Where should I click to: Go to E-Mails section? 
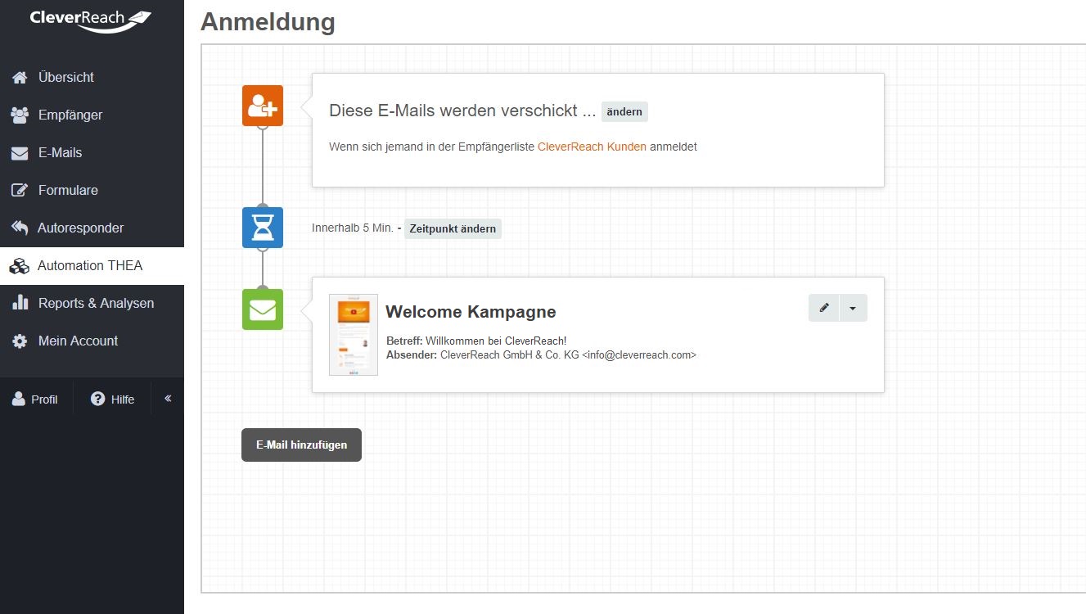[92, 153]
